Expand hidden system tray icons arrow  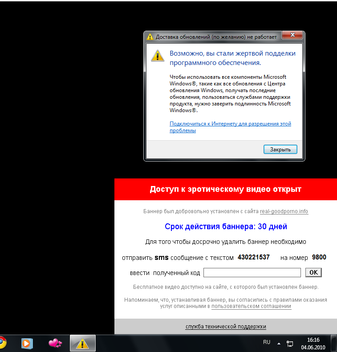[x=279, y=344]
